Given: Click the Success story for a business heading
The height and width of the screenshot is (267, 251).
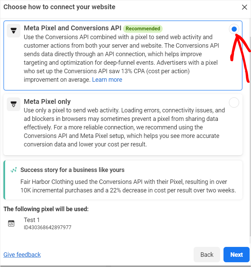Looking at the screenshot, I should pyautogui.click(x=72, y=170).
